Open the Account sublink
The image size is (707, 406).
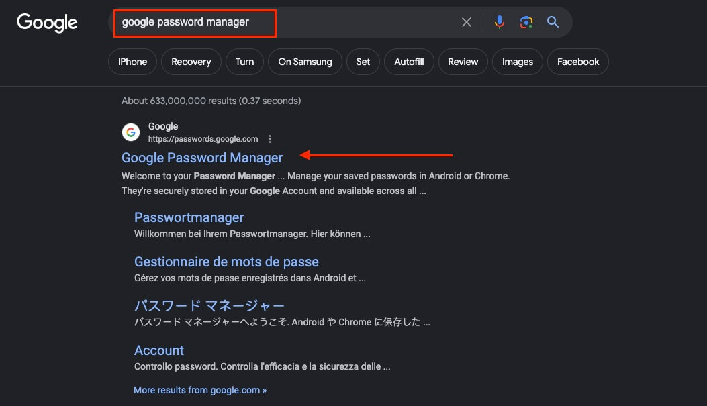click(x=159, y=350)
